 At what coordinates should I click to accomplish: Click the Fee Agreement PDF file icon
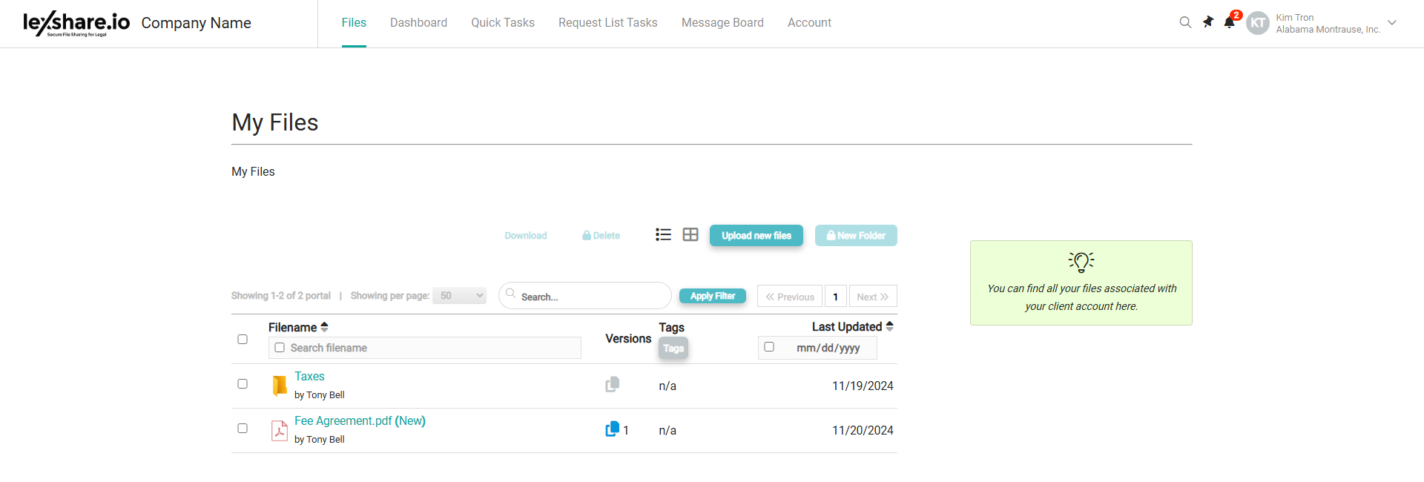click(280, 430)
